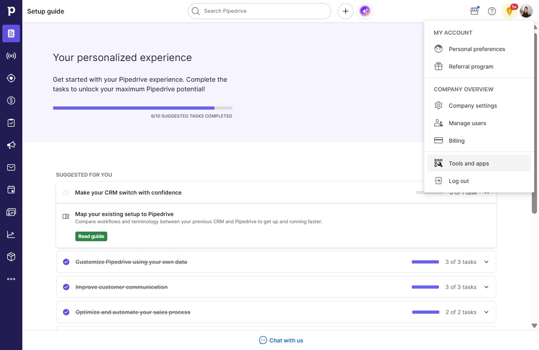This screenshot has width=539, height=350.
Task: Click the scrollbar down arrow
Action: pyautogui.click(x=535, y=326)
